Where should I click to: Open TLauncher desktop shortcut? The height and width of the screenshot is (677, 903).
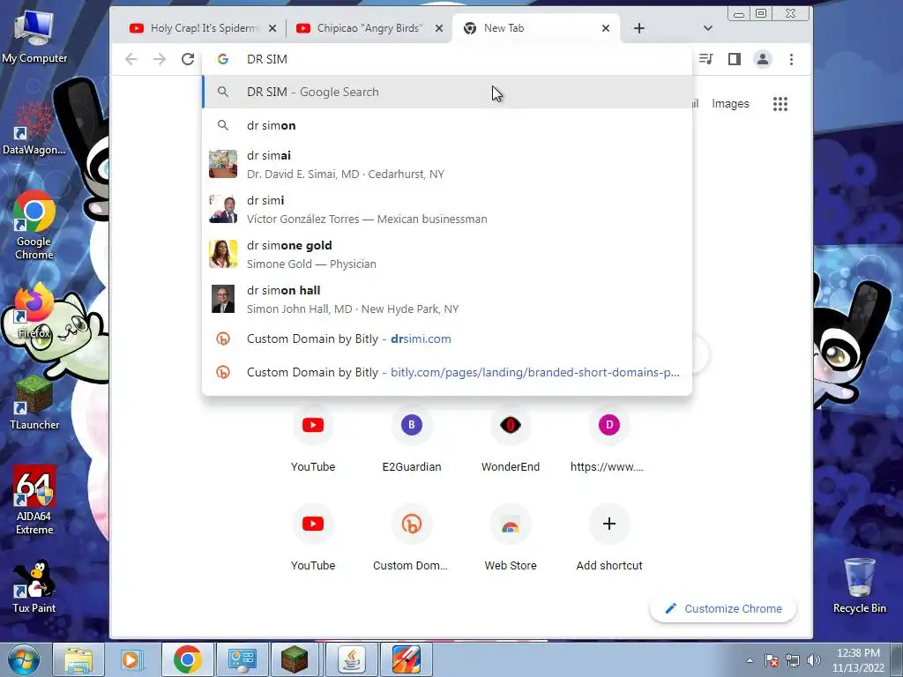34,403
